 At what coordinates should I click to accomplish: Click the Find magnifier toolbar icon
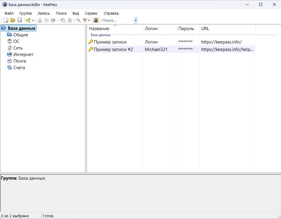79,20
